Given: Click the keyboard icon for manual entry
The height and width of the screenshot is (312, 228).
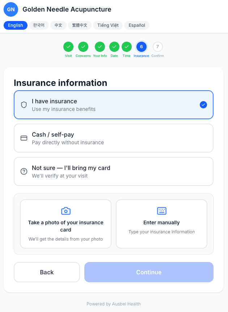Looking at the screenshot, I should (161, 211).
